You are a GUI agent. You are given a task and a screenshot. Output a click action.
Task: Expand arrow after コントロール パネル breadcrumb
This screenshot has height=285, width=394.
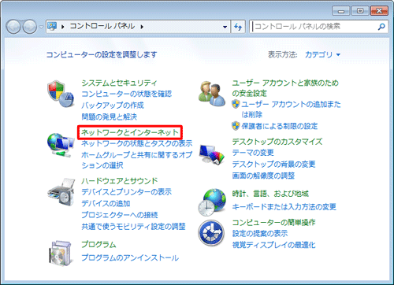[x=142, y=27]
